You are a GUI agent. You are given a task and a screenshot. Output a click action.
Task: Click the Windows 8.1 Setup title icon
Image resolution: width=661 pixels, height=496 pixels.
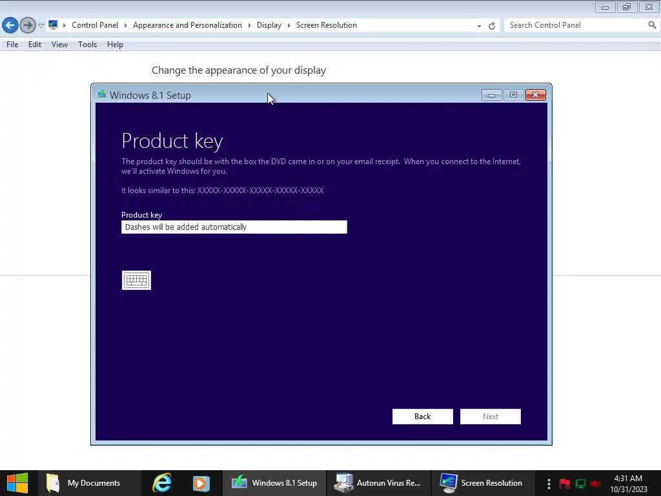tap(101, 94)
